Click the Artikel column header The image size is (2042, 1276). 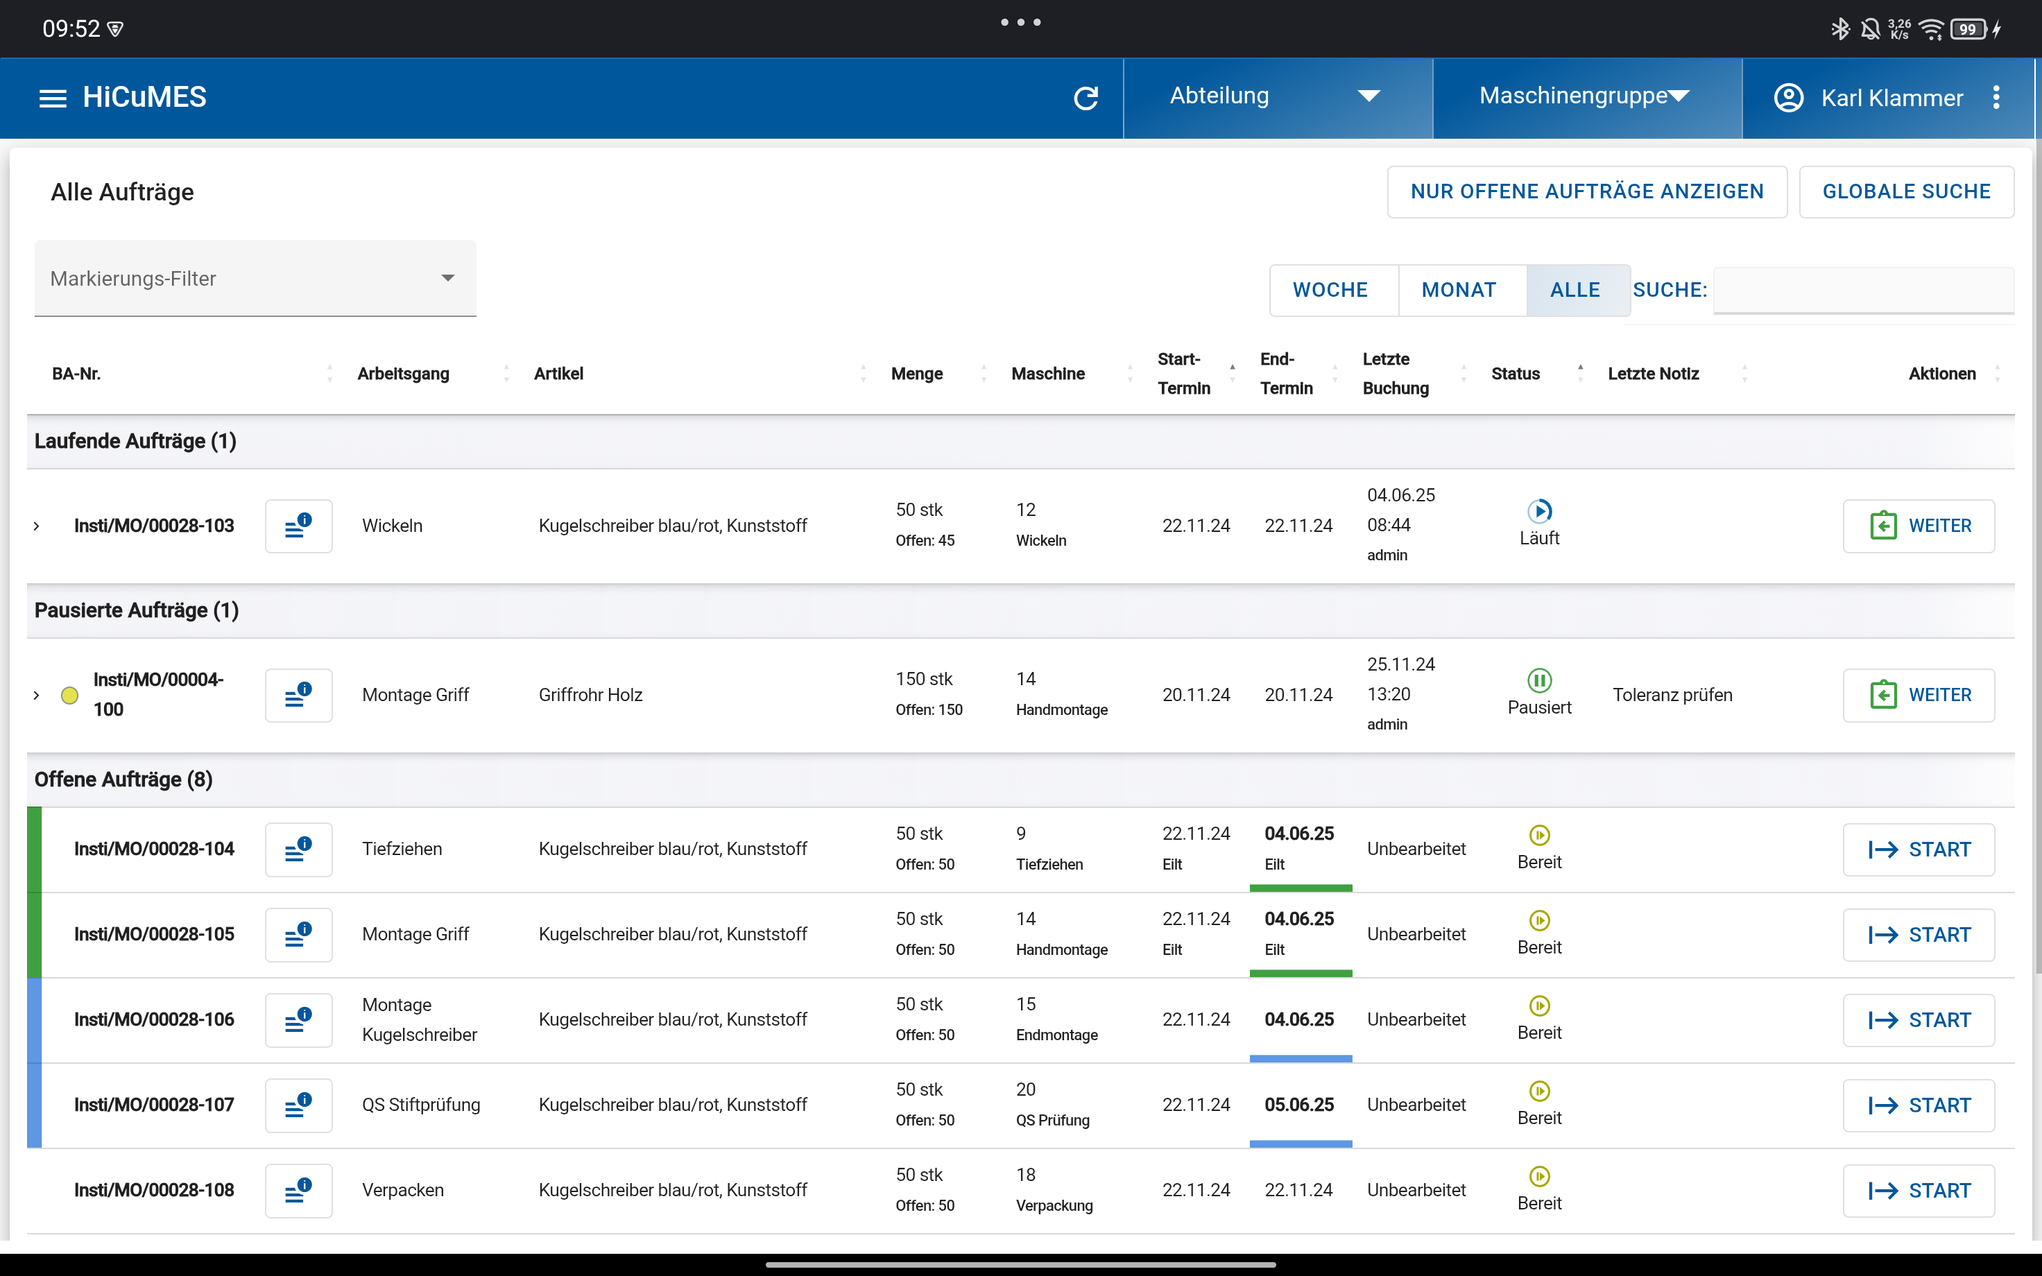(558, 374)
